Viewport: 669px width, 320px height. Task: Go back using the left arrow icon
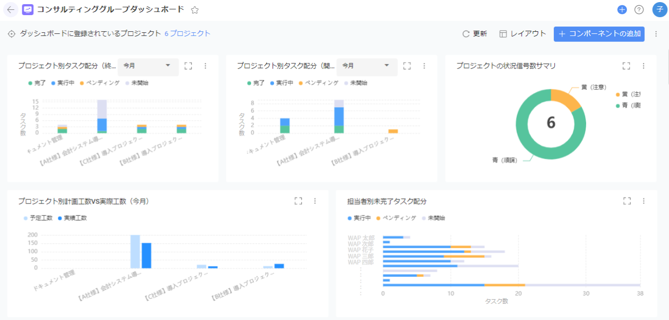coord(10,10)
